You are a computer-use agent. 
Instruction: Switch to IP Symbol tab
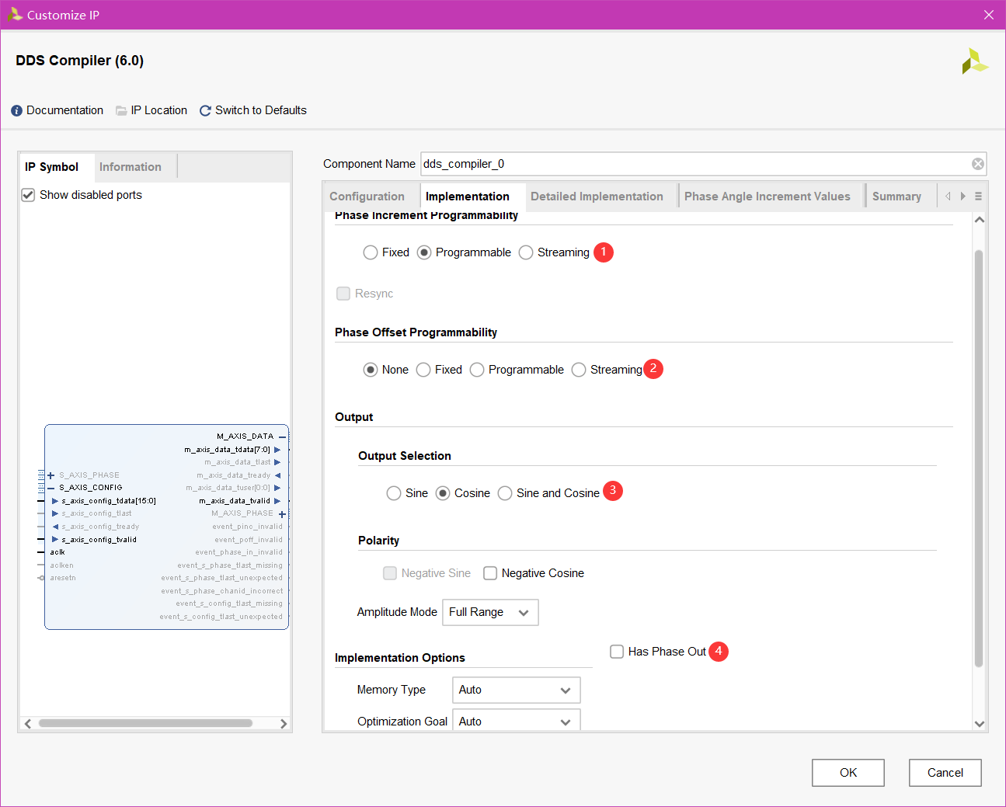52,167
